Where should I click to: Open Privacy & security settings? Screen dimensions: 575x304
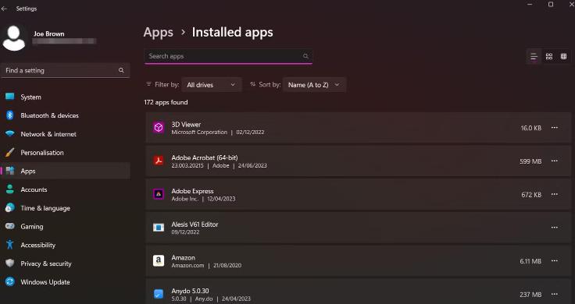(66, 263)
